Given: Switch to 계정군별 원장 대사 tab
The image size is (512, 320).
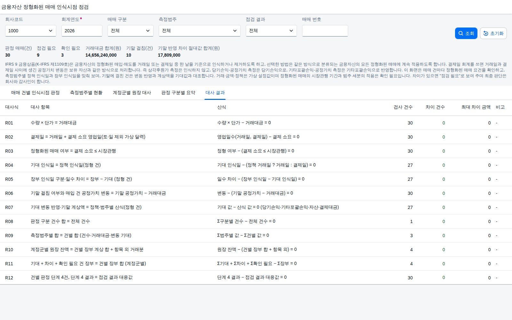Looking at the screenshot, I should pyautogui.click(x=132, y=93).
